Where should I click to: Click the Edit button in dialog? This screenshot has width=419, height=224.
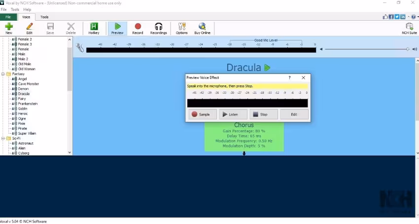294,114
